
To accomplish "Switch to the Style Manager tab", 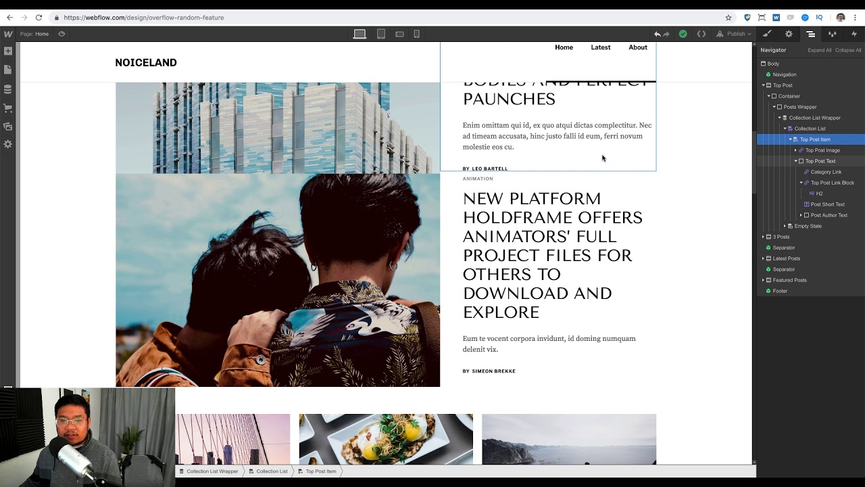I will [x=832, y=34].
